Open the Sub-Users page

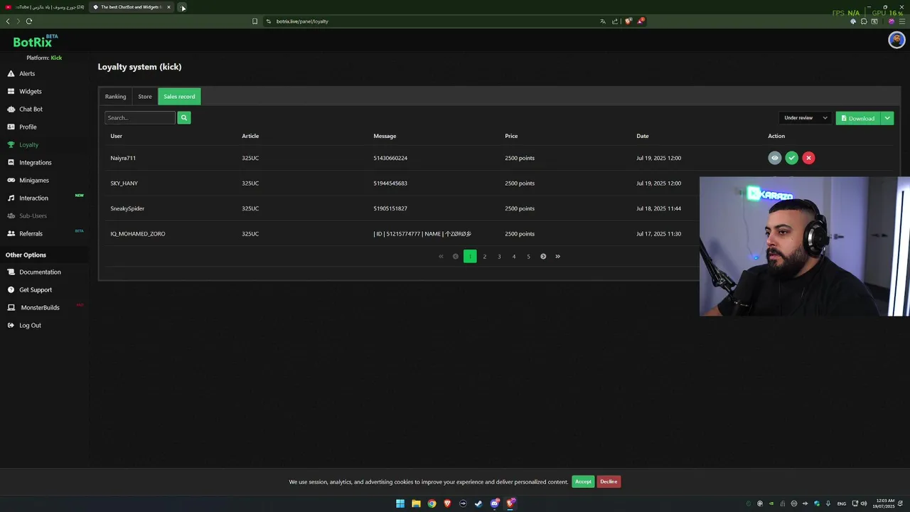pos(33,215)
